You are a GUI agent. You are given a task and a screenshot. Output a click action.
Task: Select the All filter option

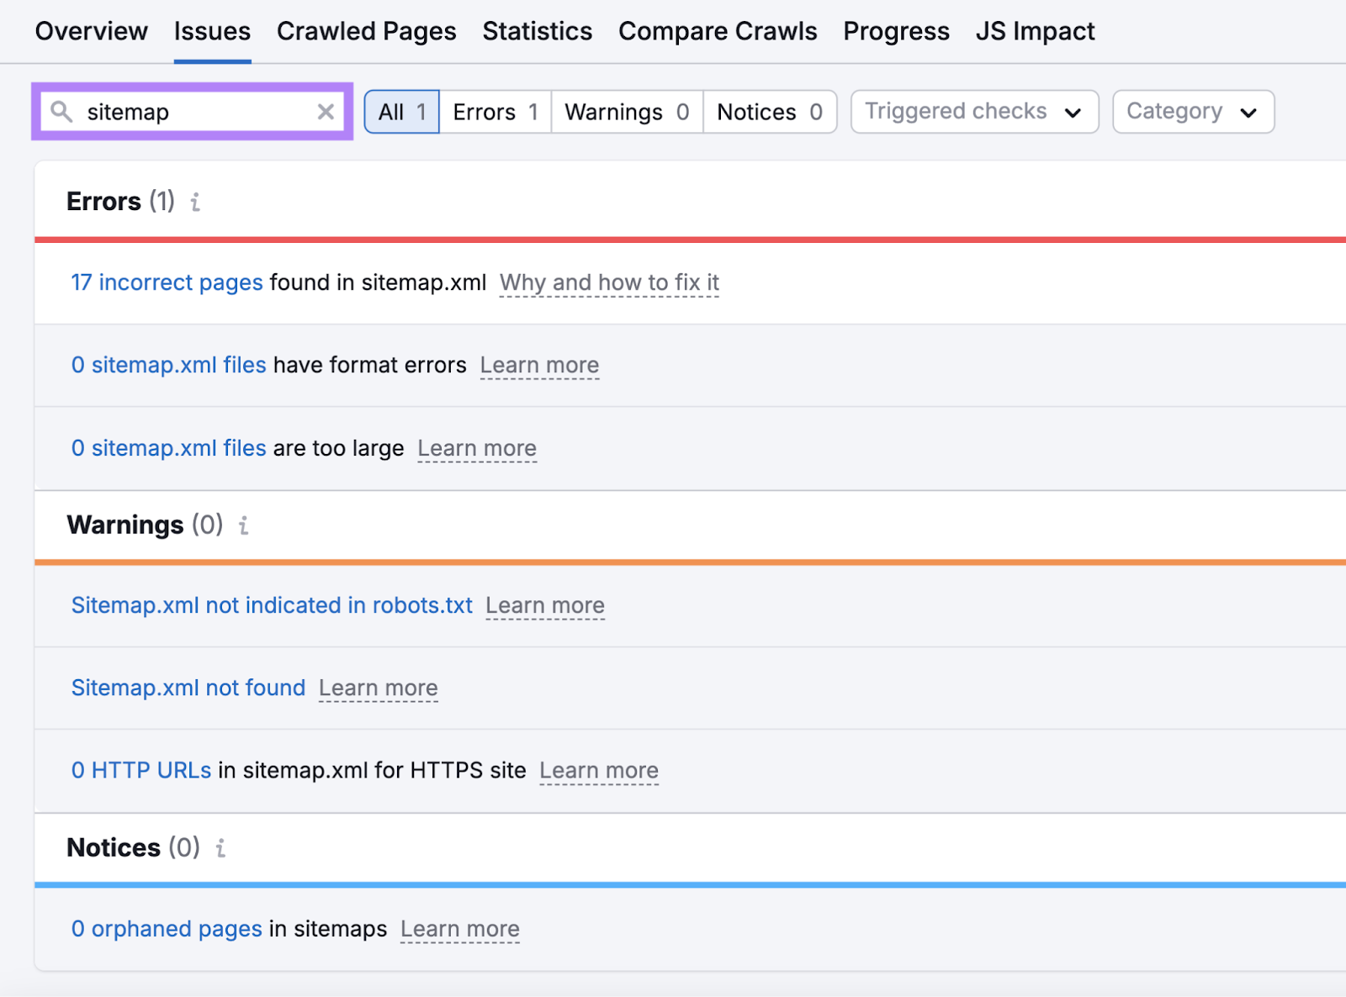coord(401,111)
